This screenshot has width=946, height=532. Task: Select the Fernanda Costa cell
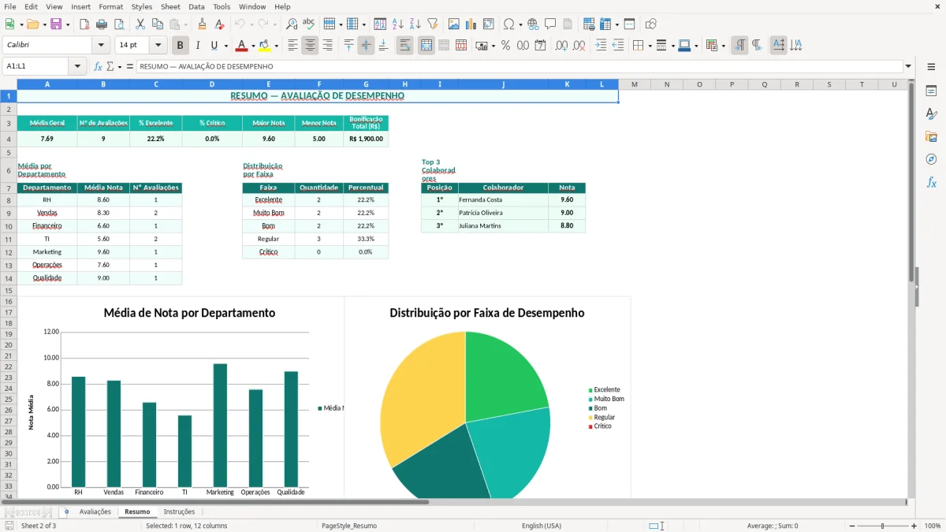(503, 200)
